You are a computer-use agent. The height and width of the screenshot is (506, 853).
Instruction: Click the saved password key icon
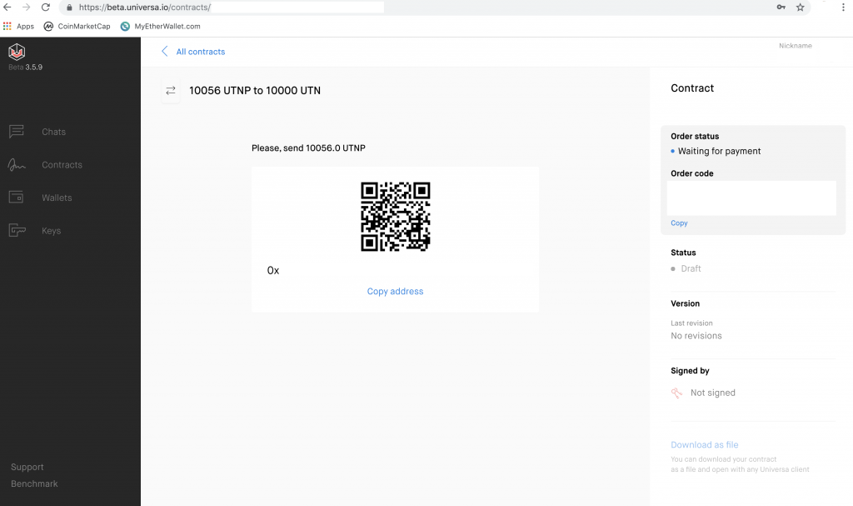(x=781, y=8)
